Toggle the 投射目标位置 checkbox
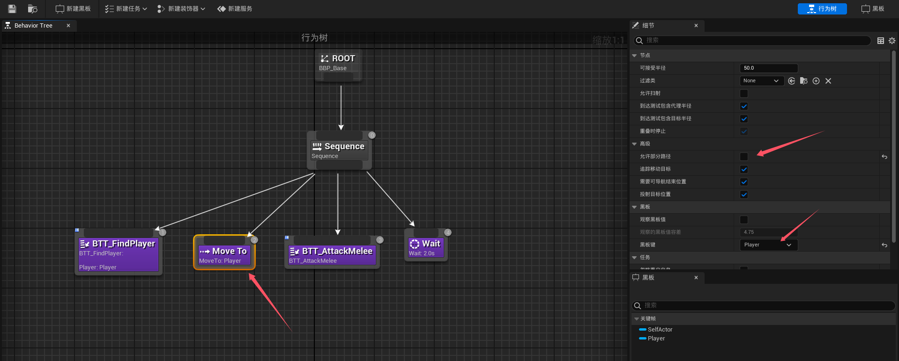 [744, 195]
